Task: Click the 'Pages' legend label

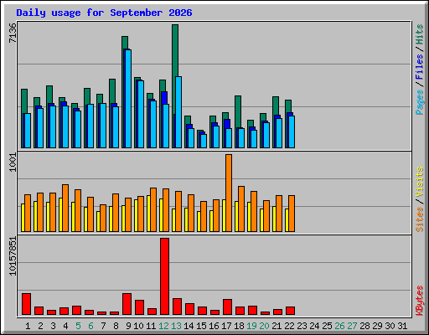Action: point(420,102)
